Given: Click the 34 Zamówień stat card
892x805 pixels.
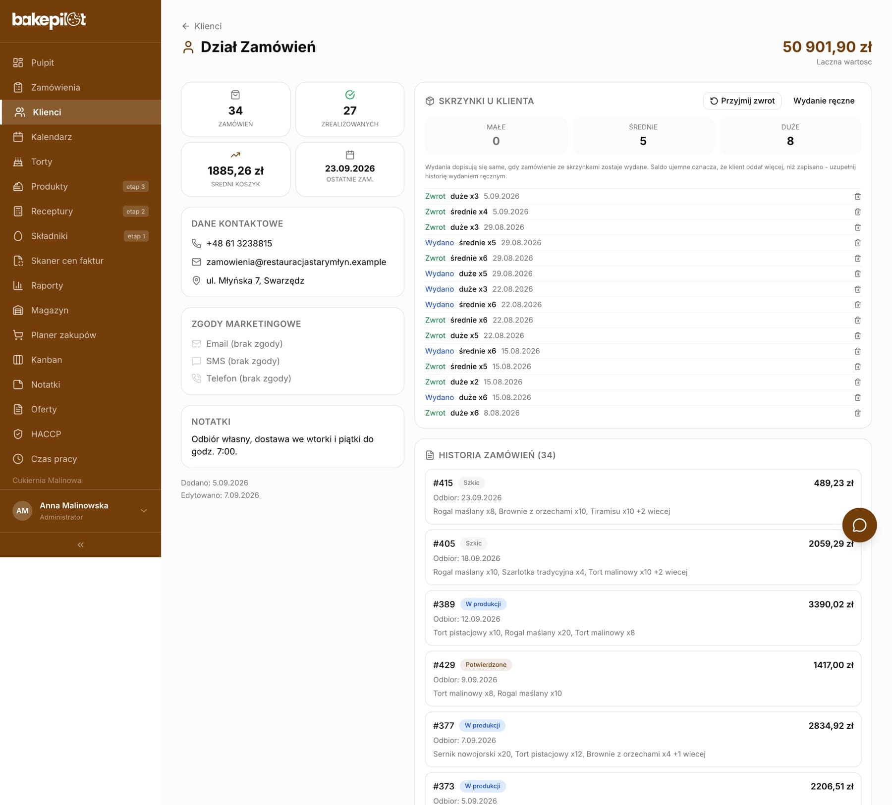Looking at the screenshot, I should 235,109.
